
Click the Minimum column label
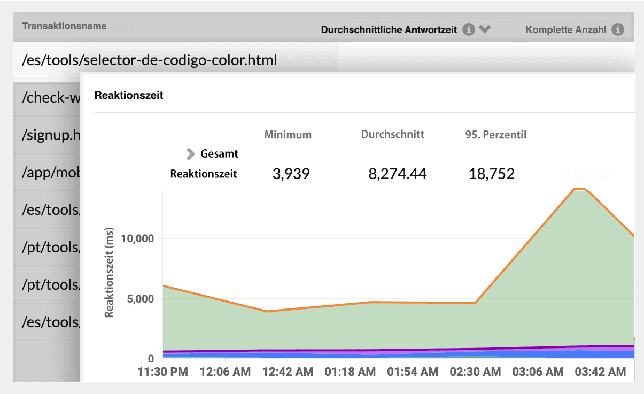click(288, 135)
